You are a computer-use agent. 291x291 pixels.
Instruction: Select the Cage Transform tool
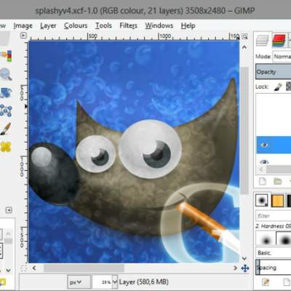(6, 111)
